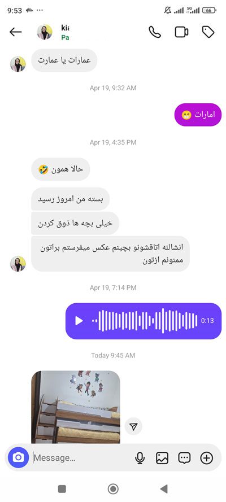226x502 pixels.
Task: Start a video call
Action: pos(181,32)
